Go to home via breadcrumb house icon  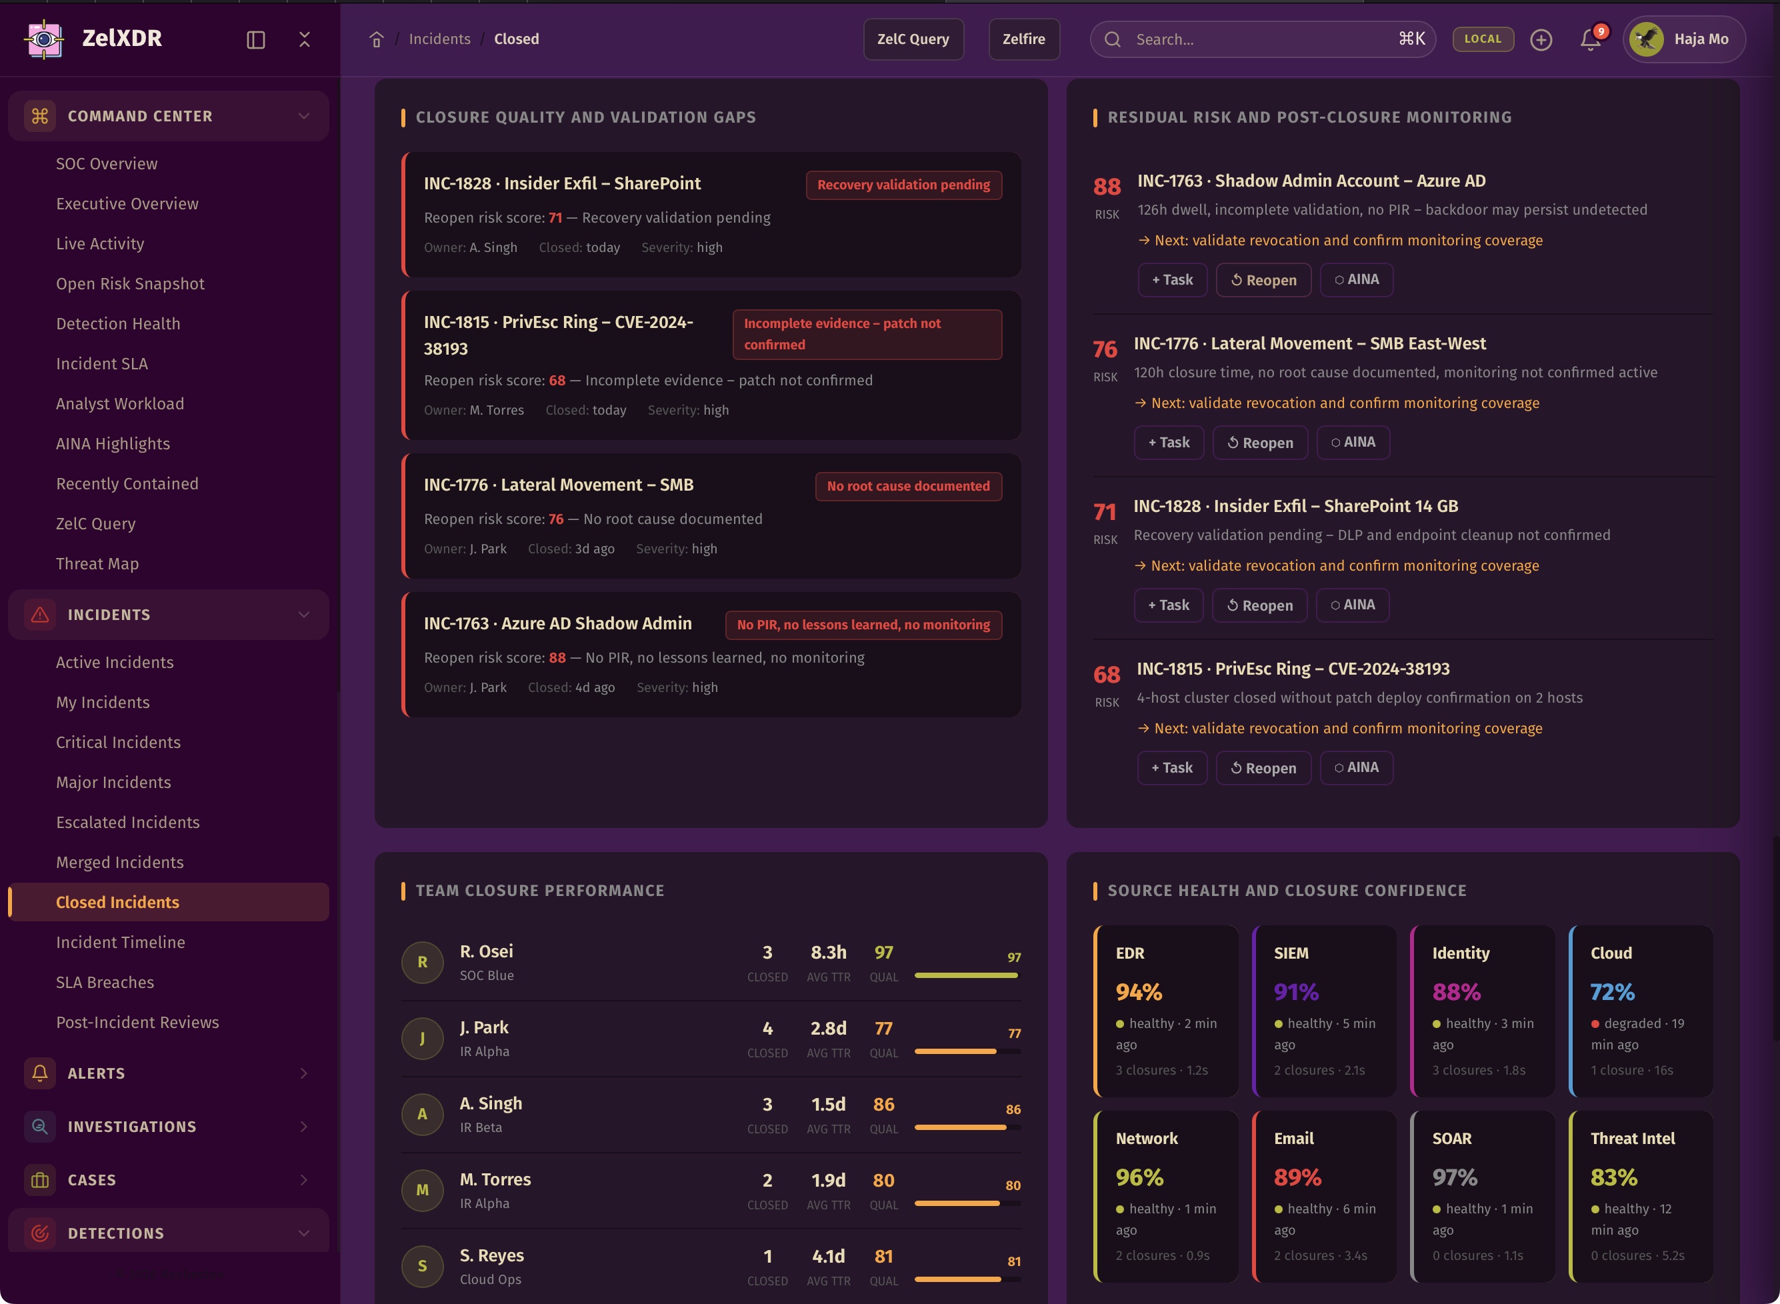pos(377,39)
